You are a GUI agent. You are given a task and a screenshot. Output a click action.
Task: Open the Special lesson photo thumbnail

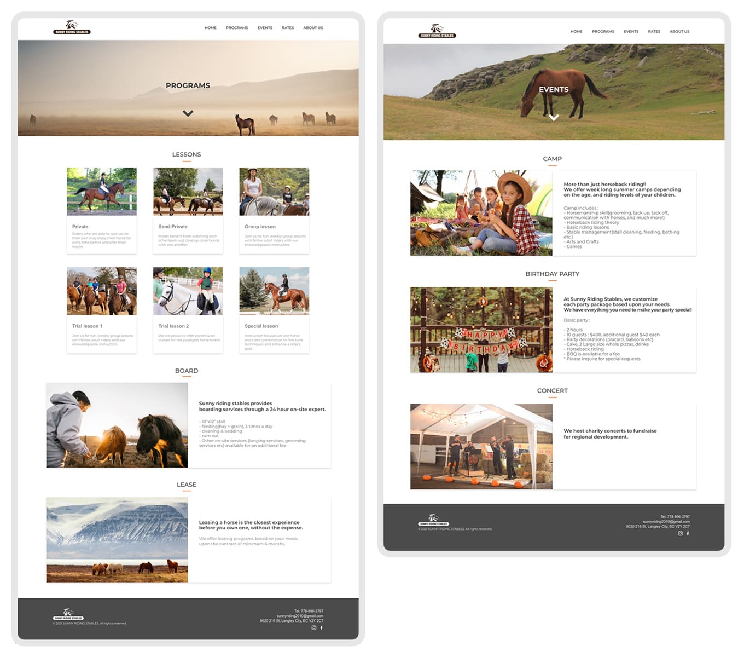[274, 291]
